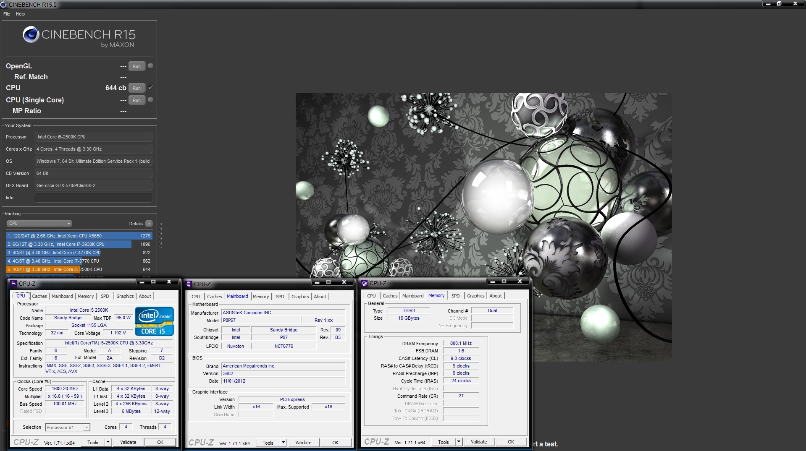Viewport: 806px width, 451px height.
Task: Select CPU tab in CPU-Z Mainboard window
Action: click(196, 297)
